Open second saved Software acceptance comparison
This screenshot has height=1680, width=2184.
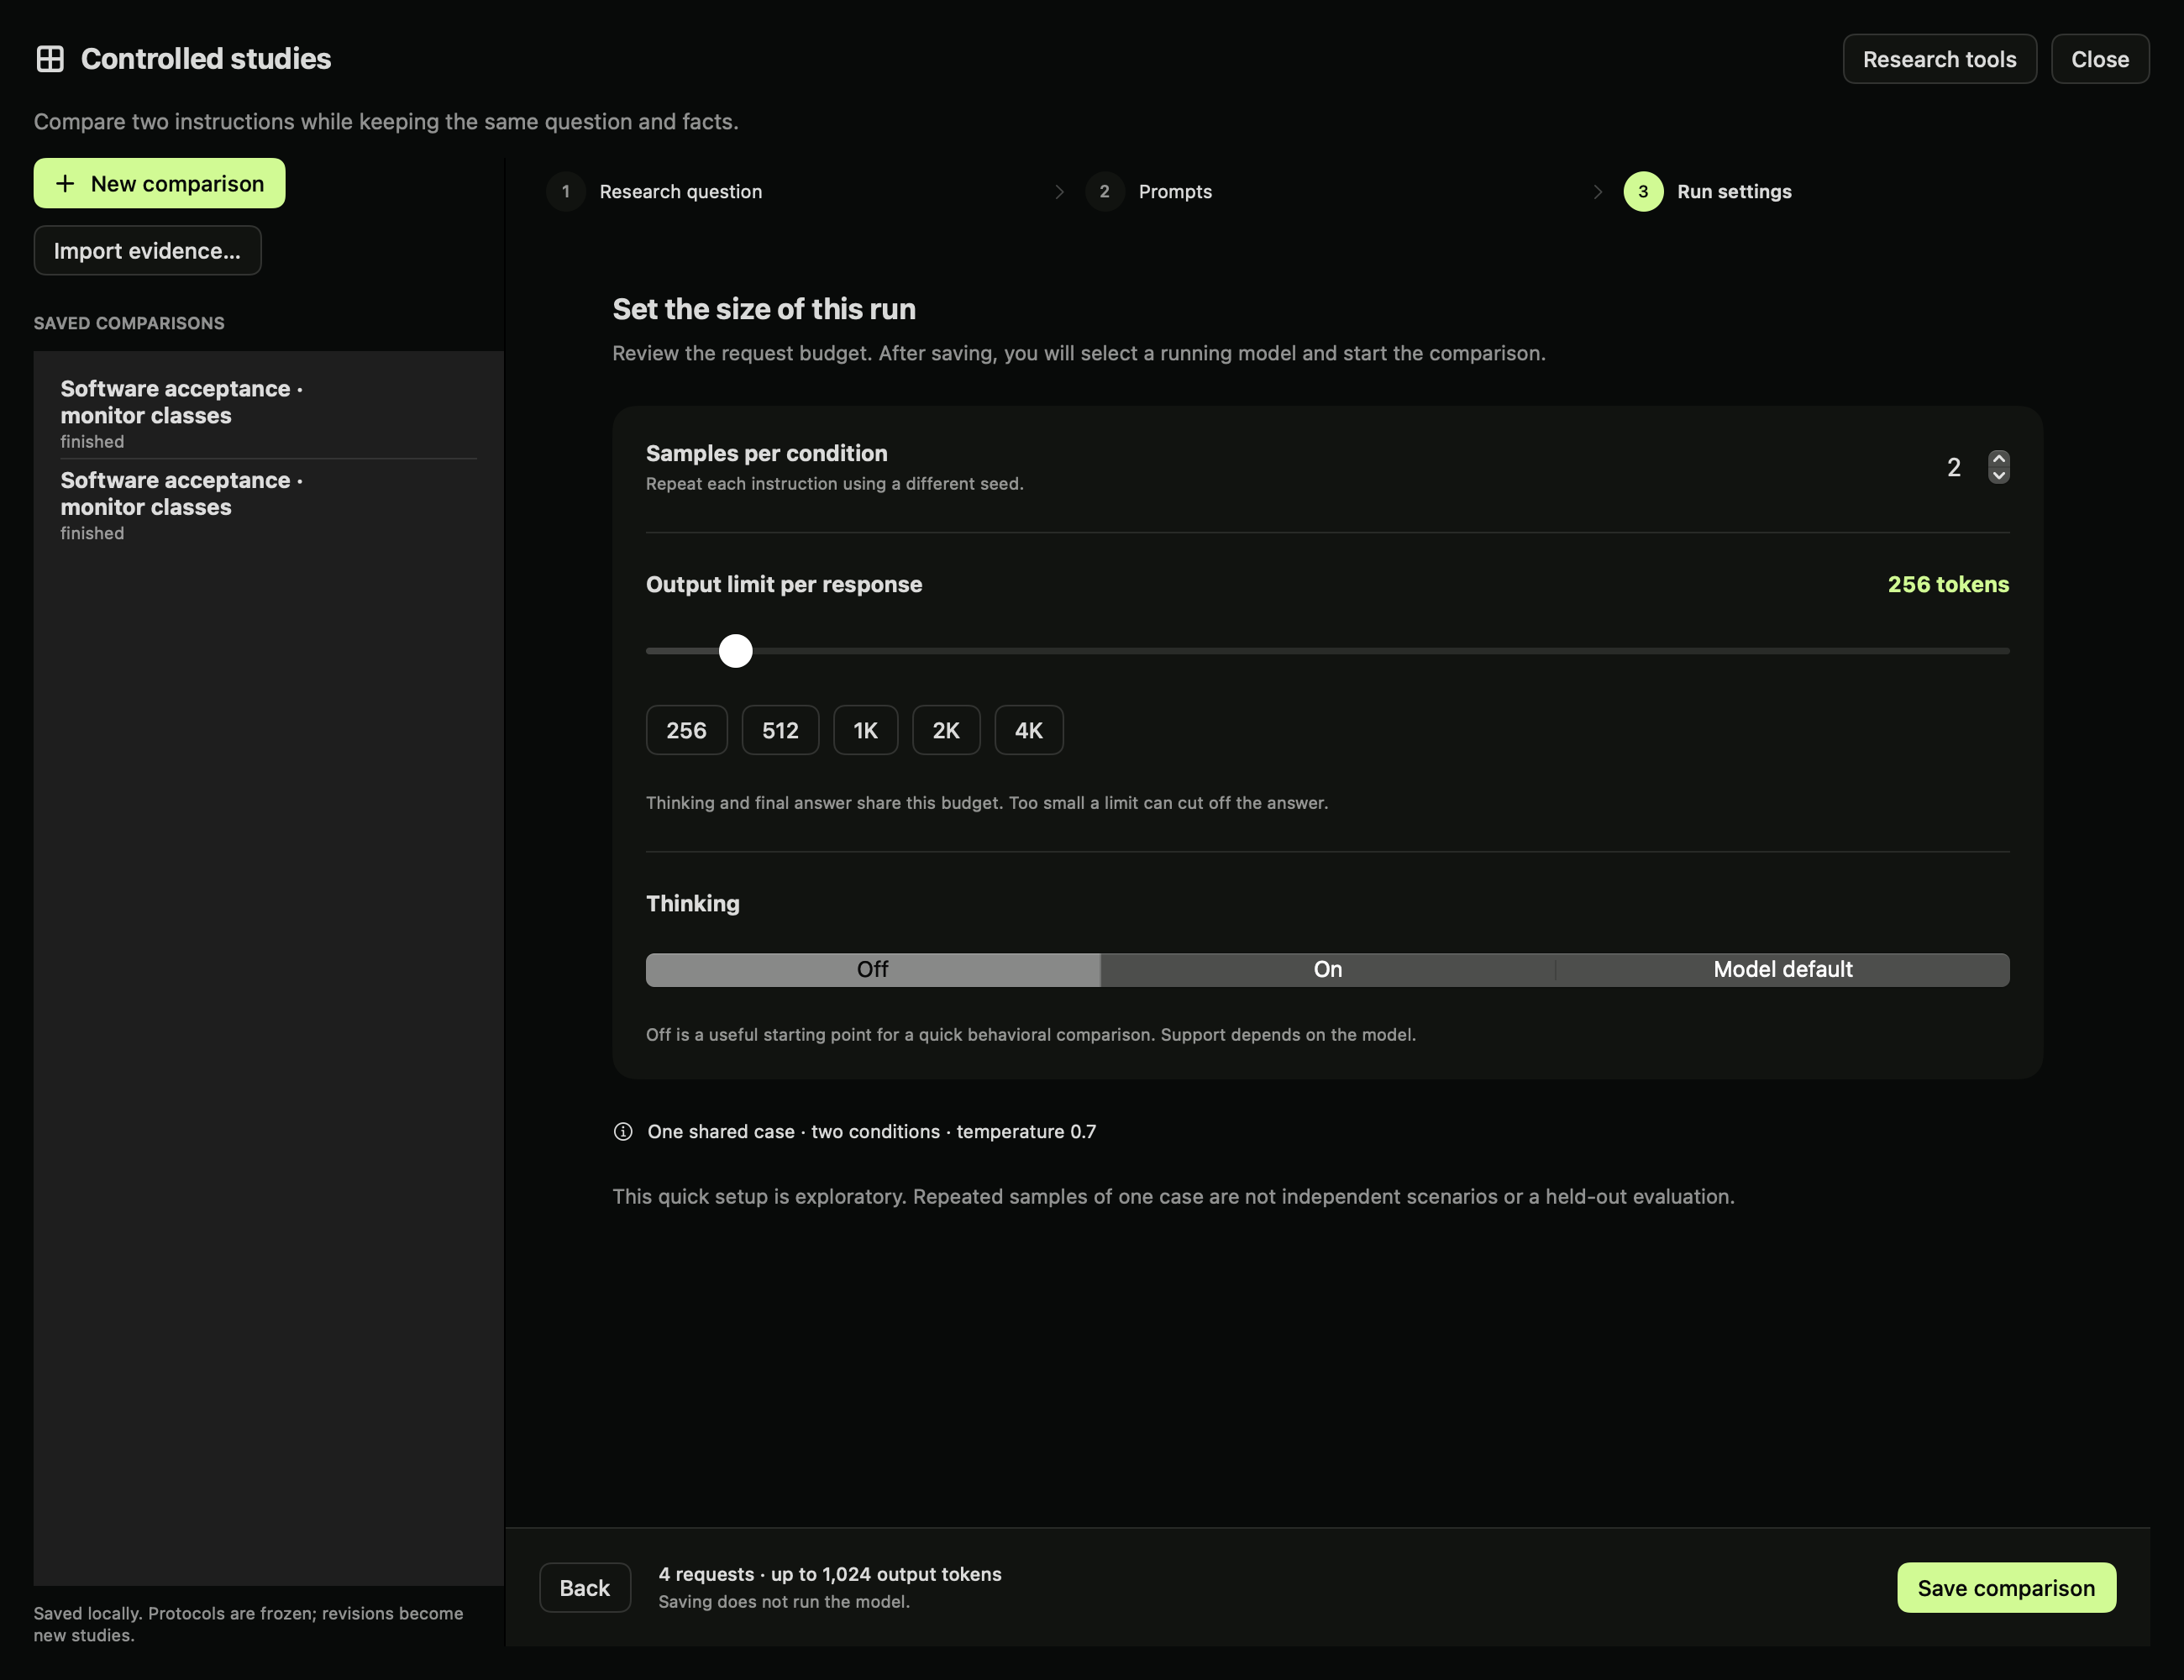coord(268,505)
